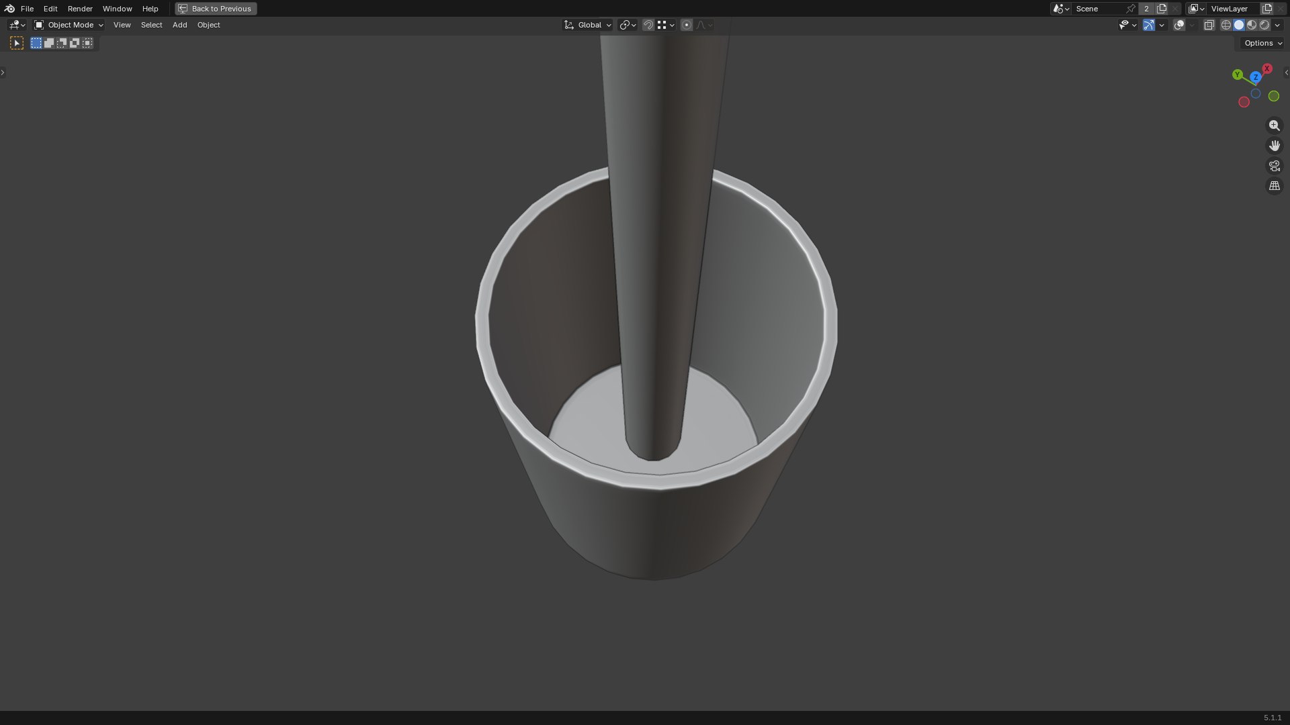Choose the Intersect selection mode icon
Image resolution: width=1290 pixels, height=725 pixels.
point(87,43)
